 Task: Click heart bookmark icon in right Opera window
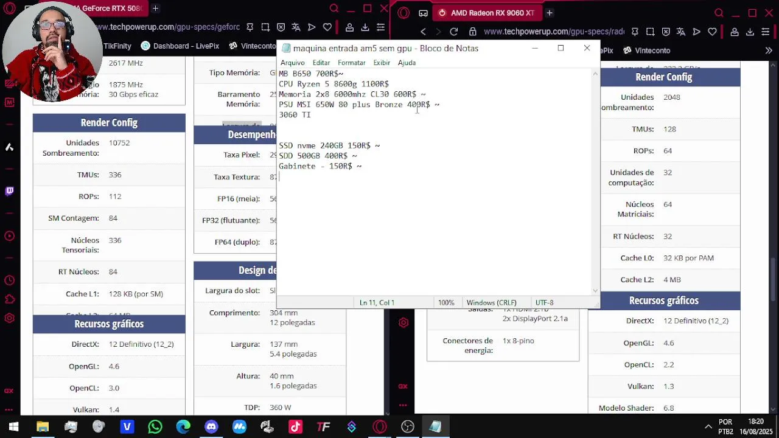tap(712, 32)
